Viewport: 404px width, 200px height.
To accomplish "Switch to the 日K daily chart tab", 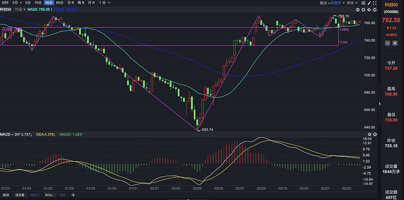I will tap(71, 3).
